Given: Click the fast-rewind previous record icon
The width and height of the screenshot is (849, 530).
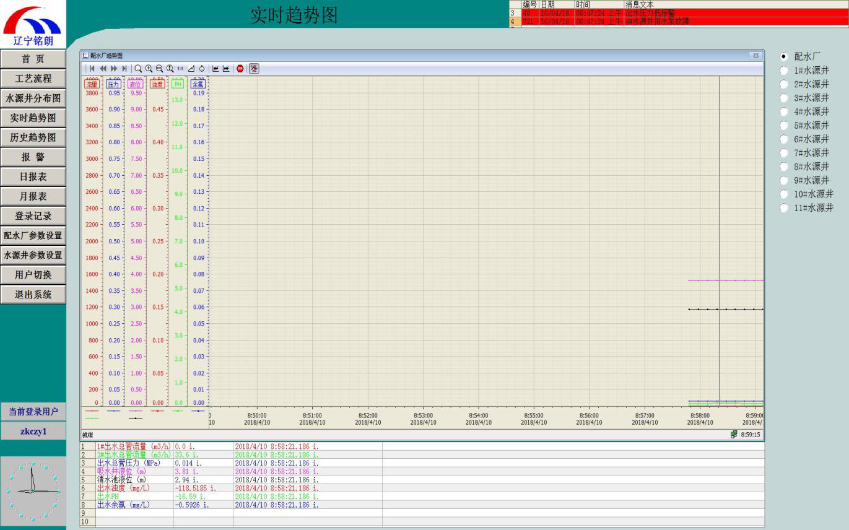Looking at the screenshot, I should pos(103,69).
